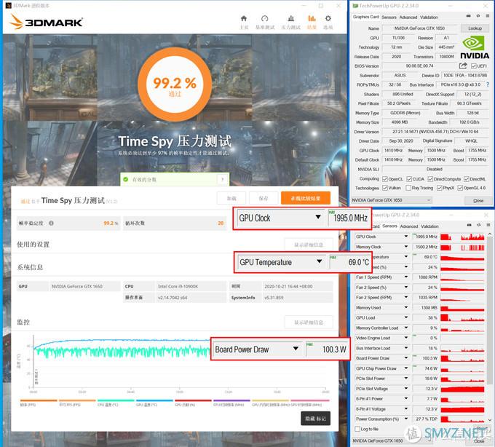Screen dimensions: 495x447
Task: Enable Log to file checkbox
Action: click(357, 429)
